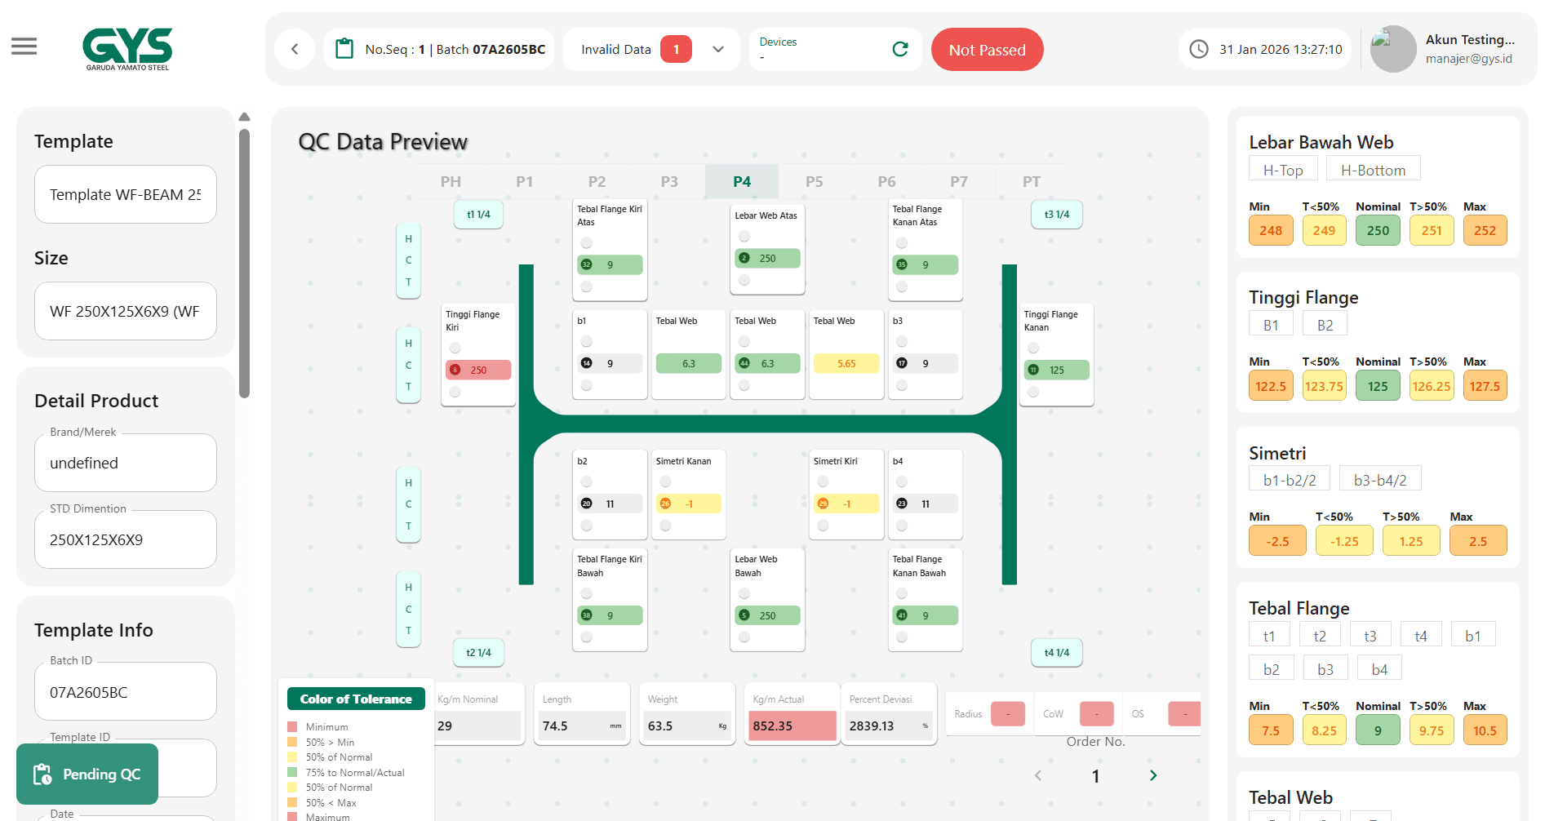Click the Batch ID input field
Viewport: 1545px width, 821px height.
point(126,692)
